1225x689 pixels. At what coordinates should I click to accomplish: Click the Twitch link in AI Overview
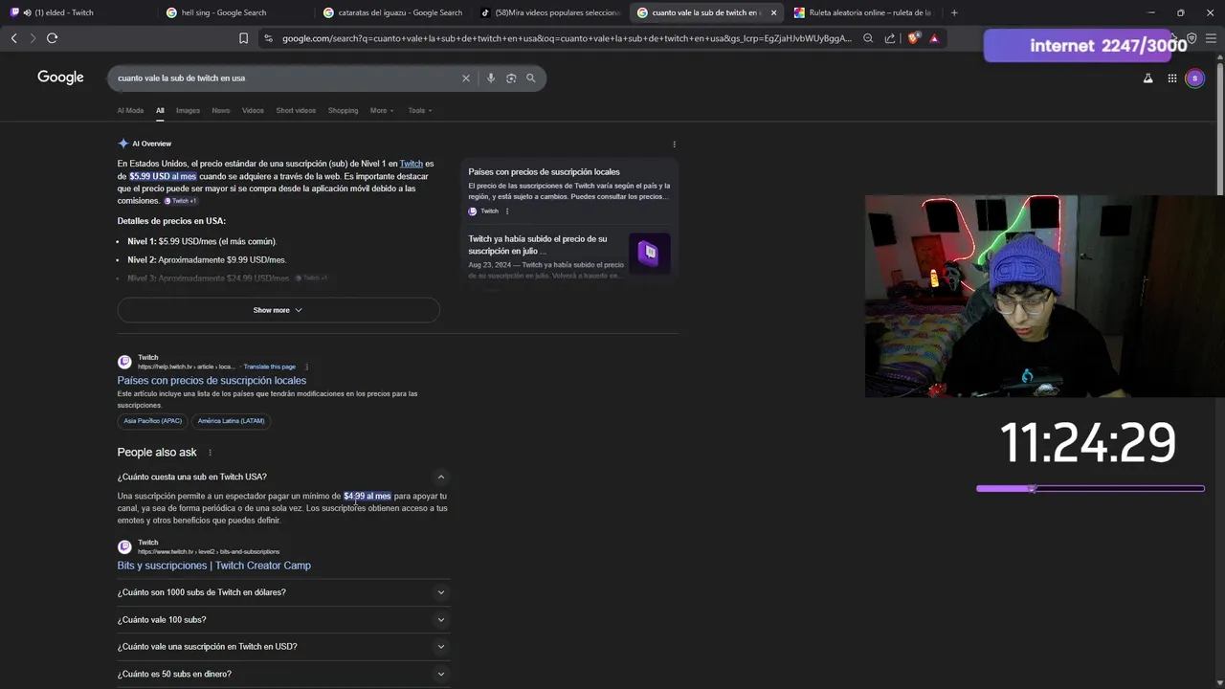coord(411,165)
